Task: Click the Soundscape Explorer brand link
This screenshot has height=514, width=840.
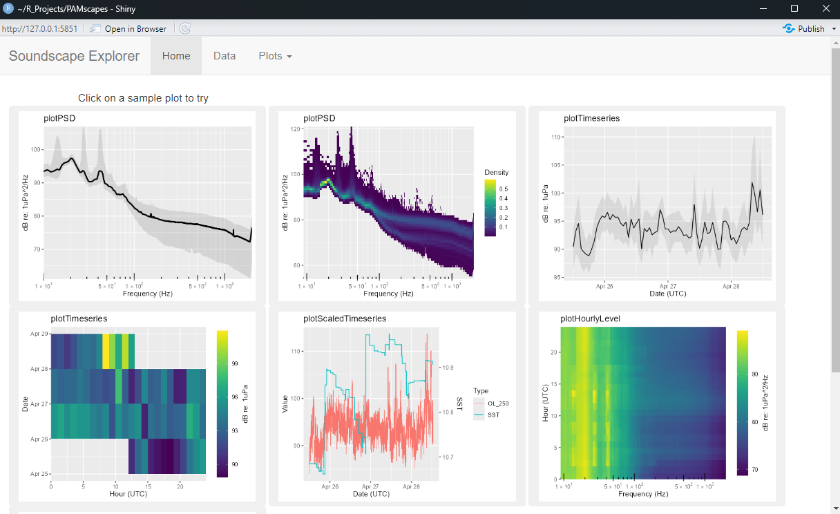Action: pos(74,56)
